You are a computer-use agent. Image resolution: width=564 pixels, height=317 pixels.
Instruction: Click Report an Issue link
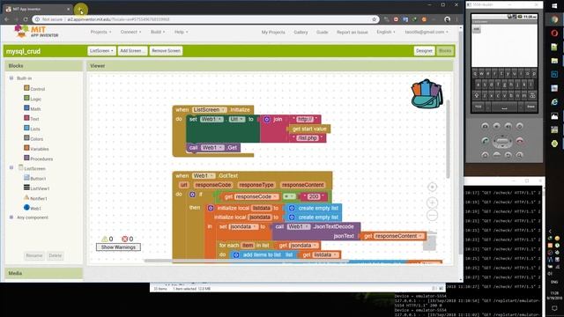pyautogui.click(x=352, y=33)
